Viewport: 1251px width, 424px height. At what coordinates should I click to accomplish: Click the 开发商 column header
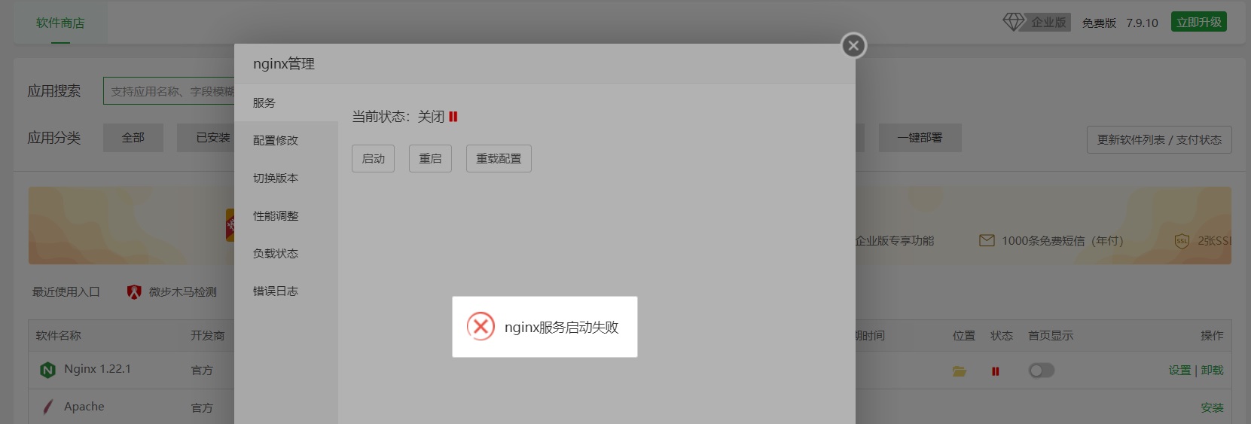point(207,336)
